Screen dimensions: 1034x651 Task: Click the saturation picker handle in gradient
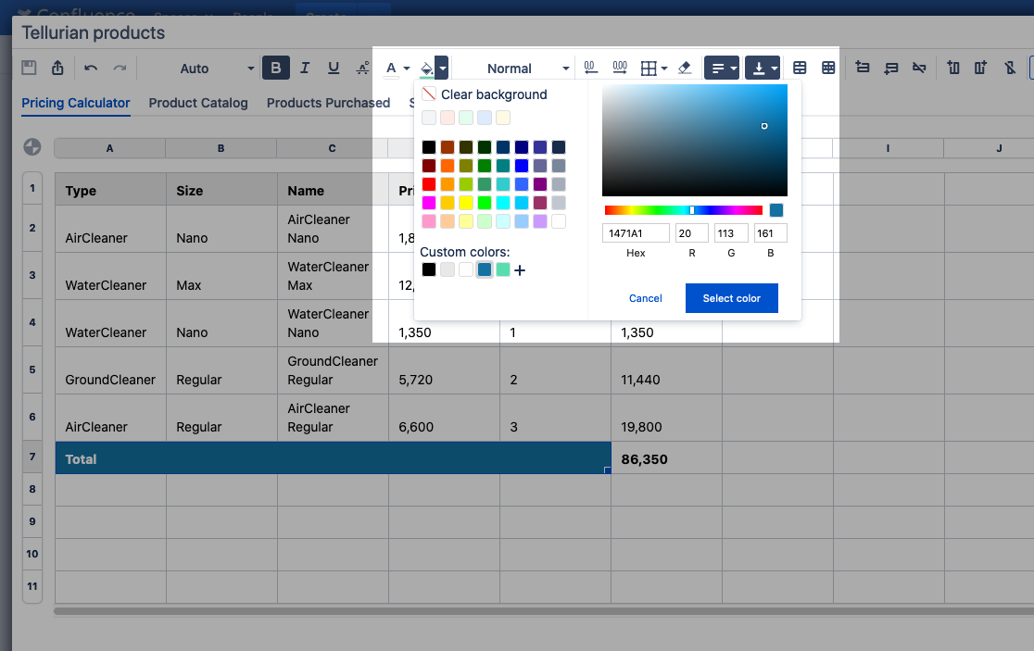pos(764,126)
